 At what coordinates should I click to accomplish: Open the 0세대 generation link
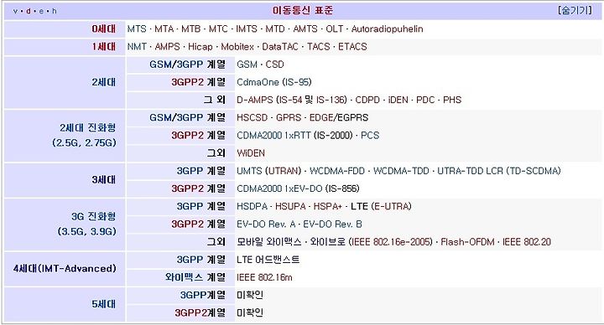[x=104, y=28]
